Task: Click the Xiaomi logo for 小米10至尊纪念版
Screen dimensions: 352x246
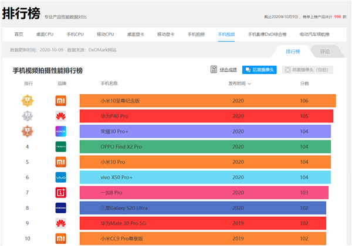Action: click(x=61, y=101)
